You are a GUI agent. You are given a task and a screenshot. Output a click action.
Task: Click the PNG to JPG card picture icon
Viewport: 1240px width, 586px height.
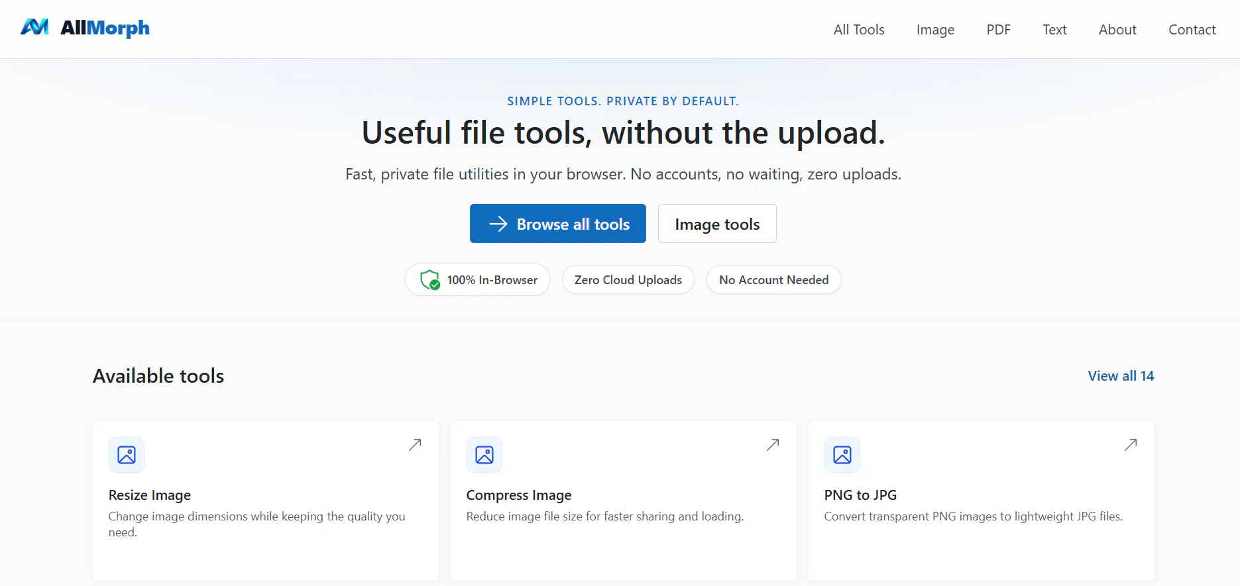[x=842, y=455]
